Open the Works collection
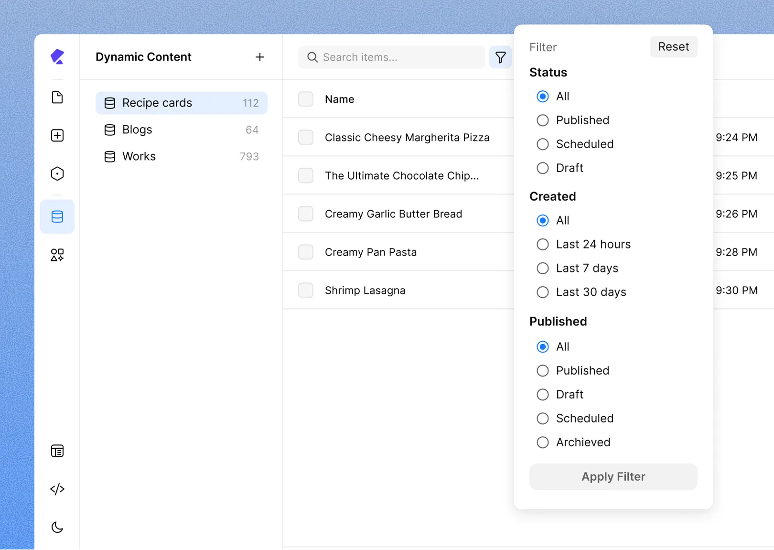The width and height of the screenshot is (774, 550). 182,157
